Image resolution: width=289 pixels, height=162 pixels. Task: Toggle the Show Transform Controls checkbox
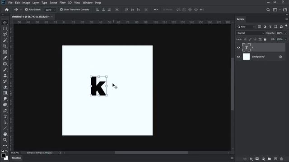tap(61, 9)
